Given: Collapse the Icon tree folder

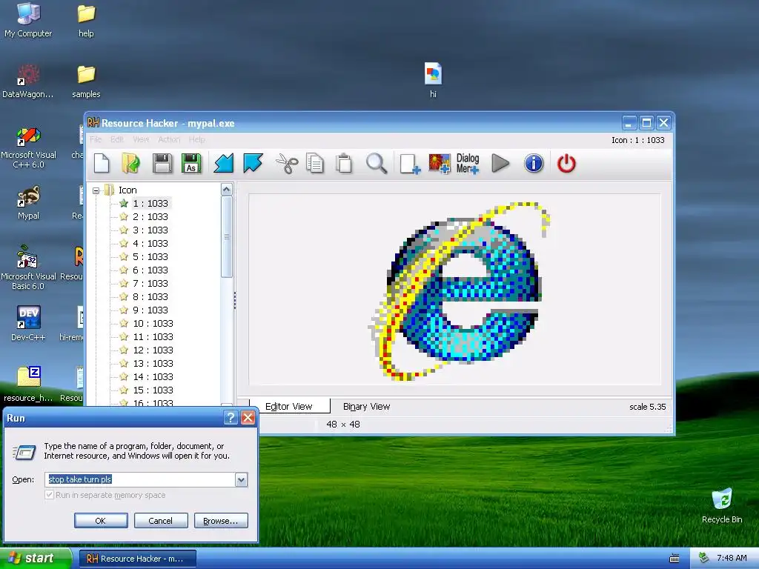Looking at the screenshot, I should pyautogui.click(x=96, y=190).
